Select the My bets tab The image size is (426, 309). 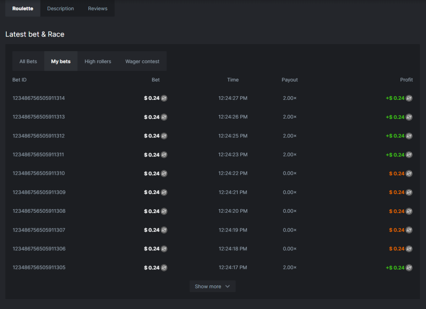61,61
